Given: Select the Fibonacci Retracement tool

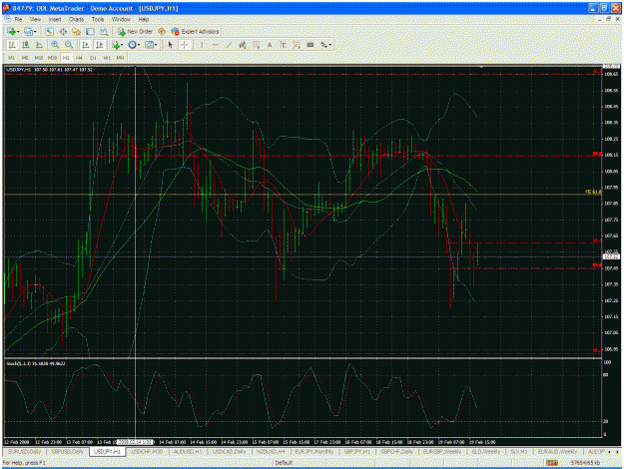Looking at the screenshot, I should click(x=256, y=45).
